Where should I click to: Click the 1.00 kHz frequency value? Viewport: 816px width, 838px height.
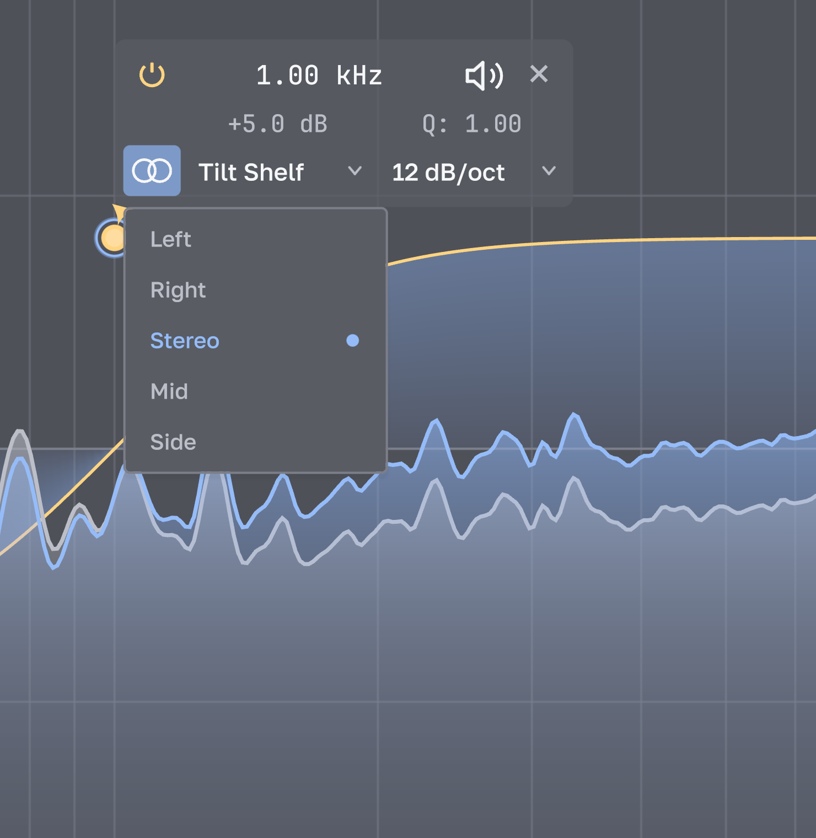pyautogui.click(x=319, y=76)
